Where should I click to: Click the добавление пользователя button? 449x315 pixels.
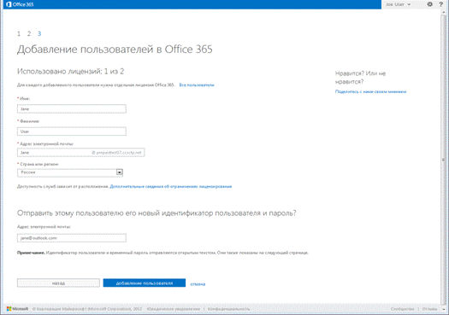tap(145, 283)
